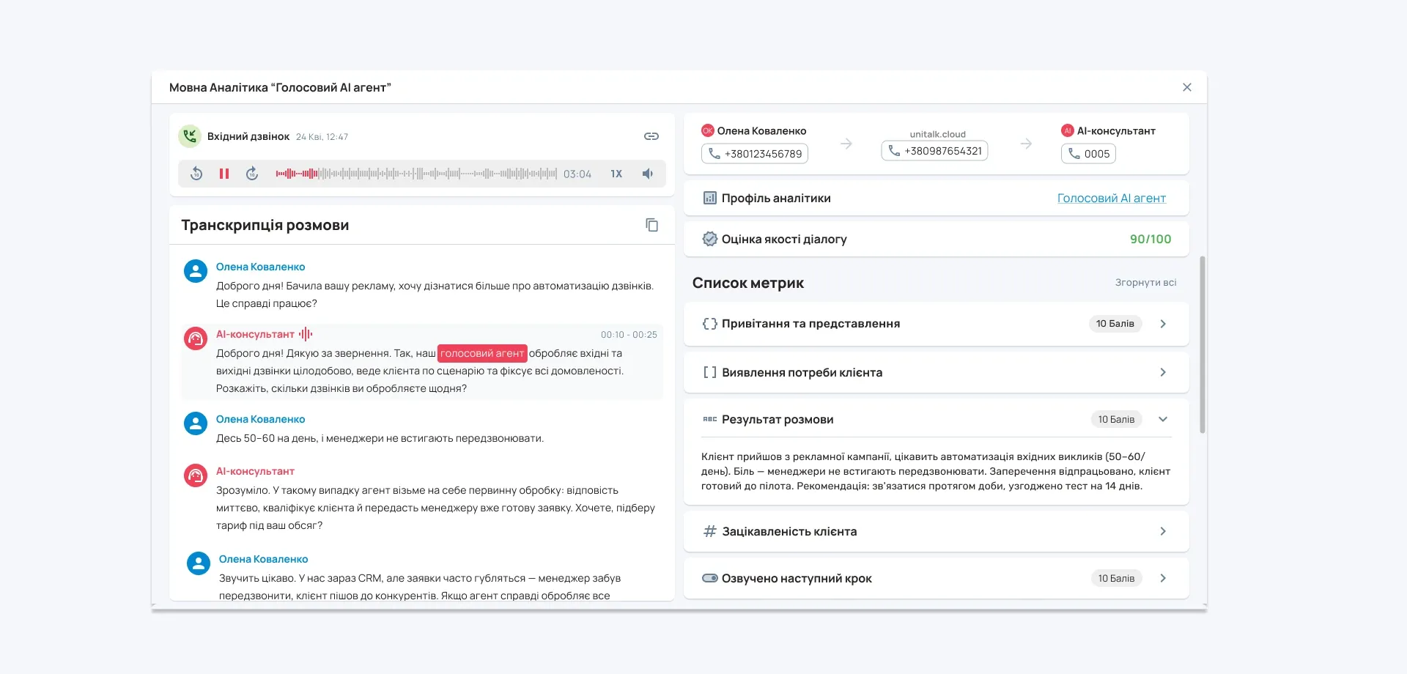Click the playing-audio indicator beside AI-консультант
The height and width of the screenshot is (674, 1407).
[x=306, y=334]
